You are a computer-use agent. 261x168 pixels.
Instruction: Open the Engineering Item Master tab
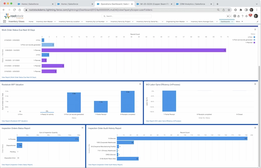175,22
